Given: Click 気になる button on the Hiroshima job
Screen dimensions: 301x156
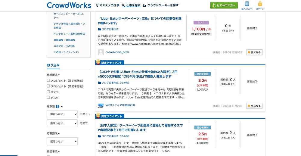Looking at the screenshot, I should coord(254,52).
